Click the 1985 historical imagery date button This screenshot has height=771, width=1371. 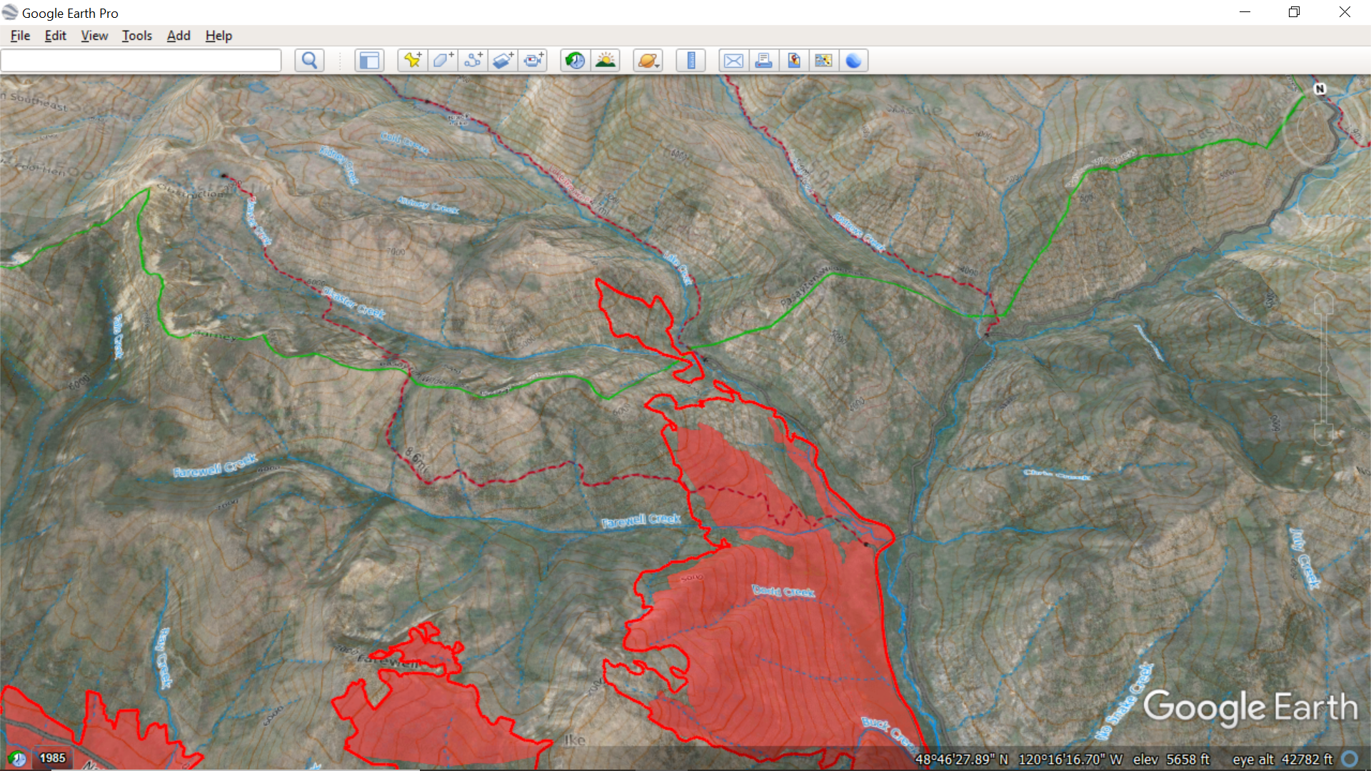coord(52,758)
